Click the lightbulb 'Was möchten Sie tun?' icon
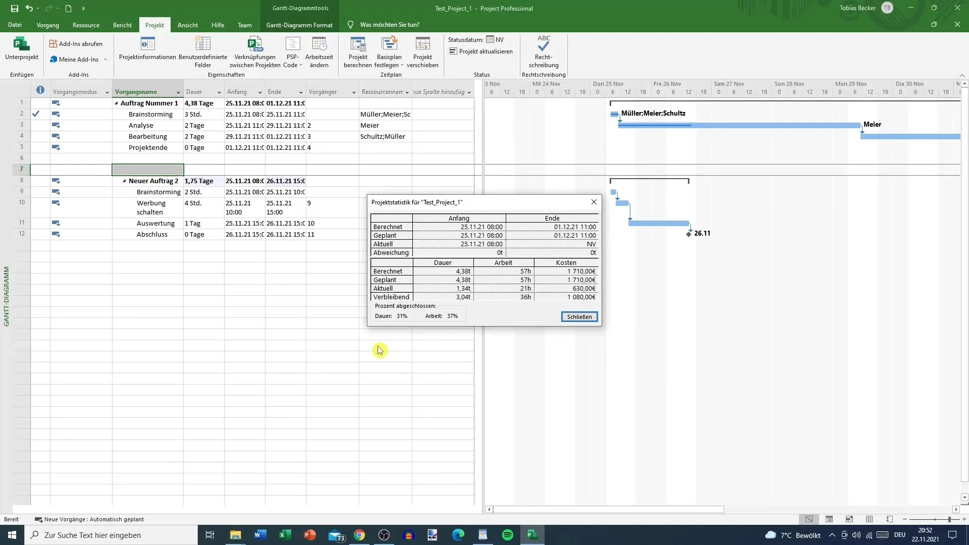 (x=350, y=25)
